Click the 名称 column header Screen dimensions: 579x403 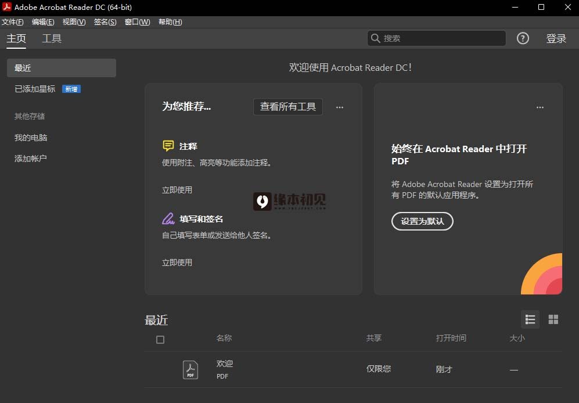pyautogui.click(x=224, y=338)
